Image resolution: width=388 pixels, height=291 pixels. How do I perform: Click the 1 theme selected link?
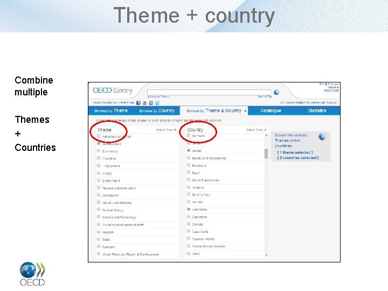pos(295,153)
